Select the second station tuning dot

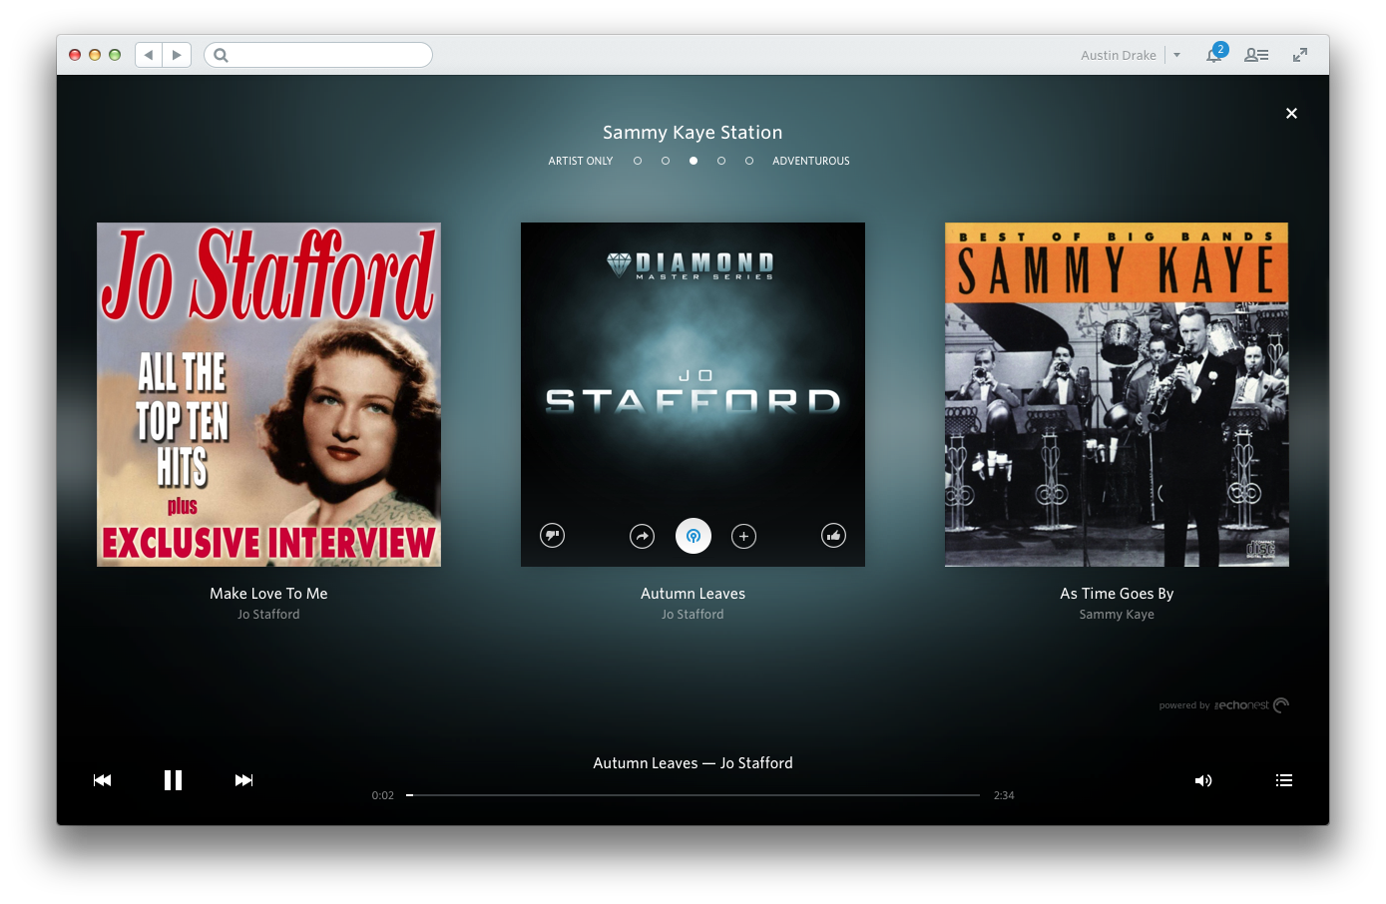point(666,161)
